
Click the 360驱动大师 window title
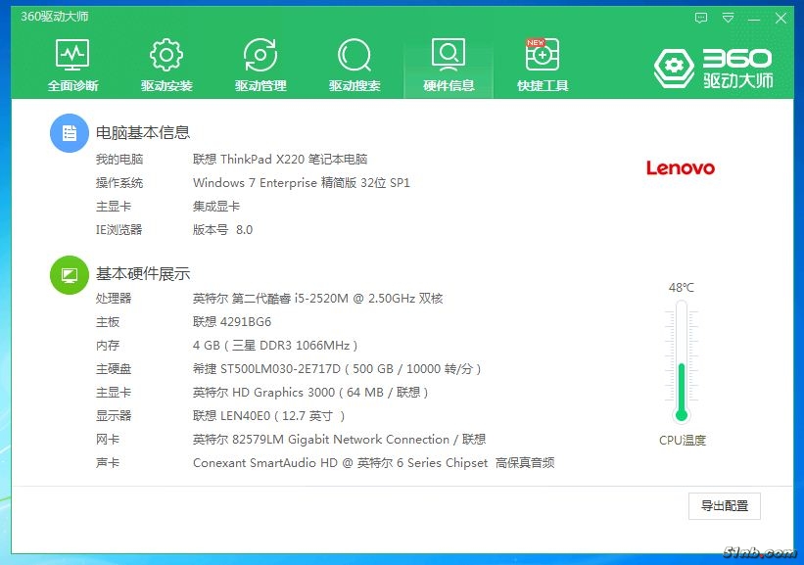point(55,17)
